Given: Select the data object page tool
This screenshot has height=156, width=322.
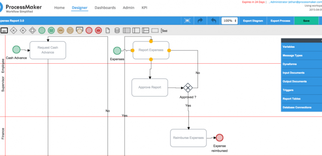Looking at the screenshot, I should pos(108,31).
